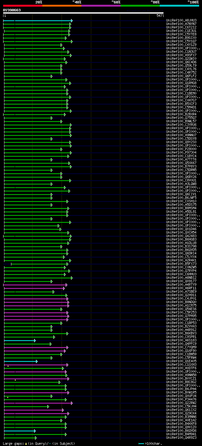Select the UniRef100_Q7PM95 label
Image resolution: width=202 pixels, height=446 pixels.
coord(181,316)
